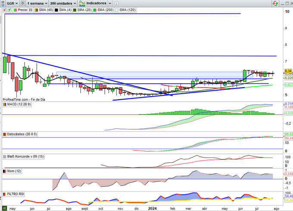Open the GGR ticker dropdown

(x=12, y=3)
